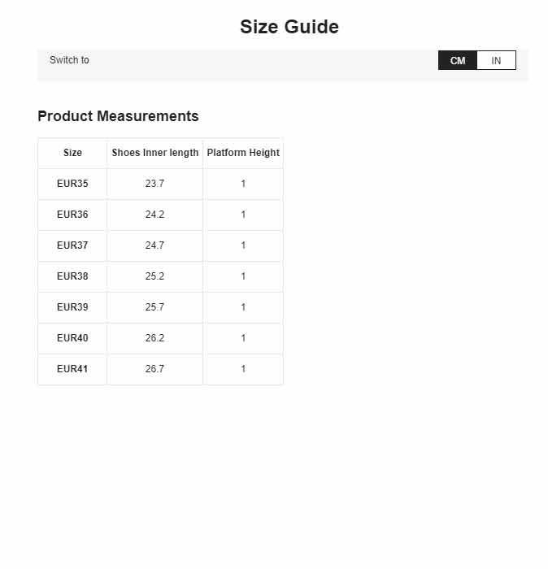548x569 pixels.
Task: Click the 24.2 inner length value
Action: tap(155, 215)
